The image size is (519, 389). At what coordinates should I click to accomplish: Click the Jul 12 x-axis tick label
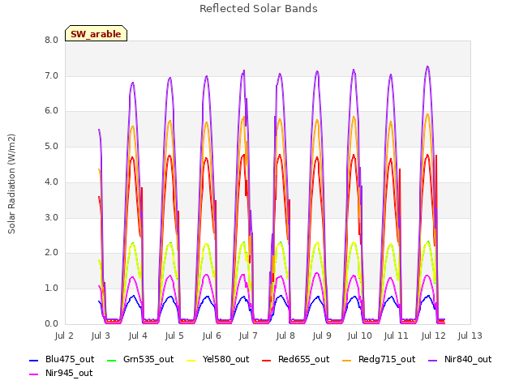pyautogui.click(x=433, y=336)
